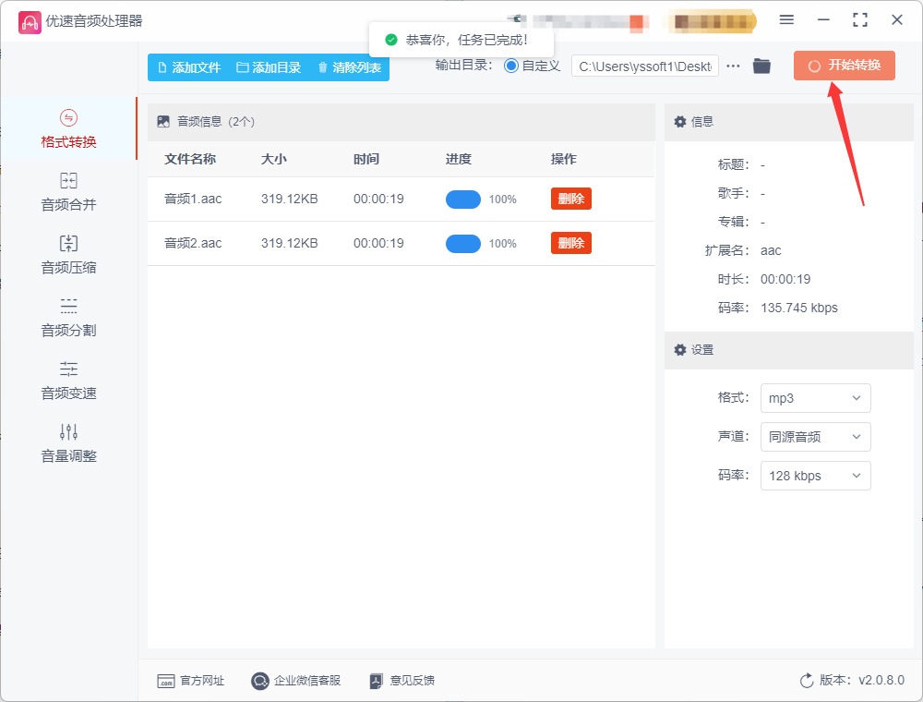The height and width of the screenshot is (702, 923).
Task: Minimize the application window
Action: pyautogui.click(x=823, y=20)
